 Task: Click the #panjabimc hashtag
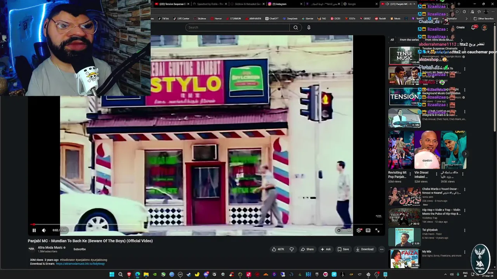83,260
